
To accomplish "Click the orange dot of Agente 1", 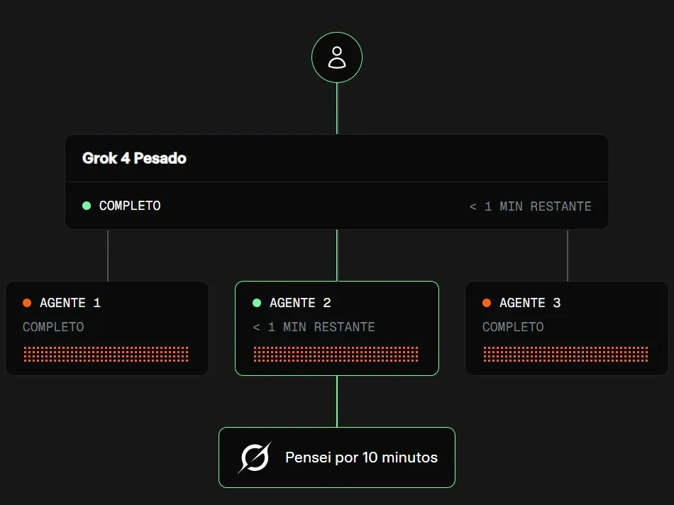I will [27, 303].
